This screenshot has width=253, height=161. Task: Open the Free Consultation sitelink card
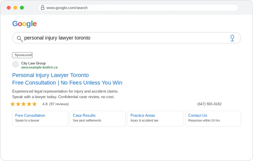pos(40,119)
